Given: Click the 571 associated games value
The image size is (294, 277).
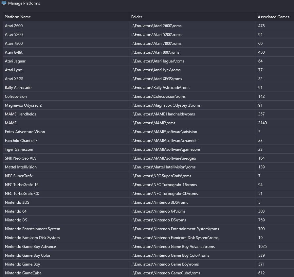Looking at the screenshot, I should [x=261, y=264].
